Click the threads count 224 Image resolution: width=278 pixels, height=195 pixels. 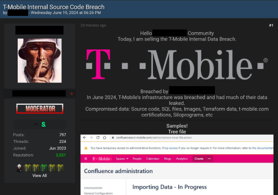coord(63,141)
